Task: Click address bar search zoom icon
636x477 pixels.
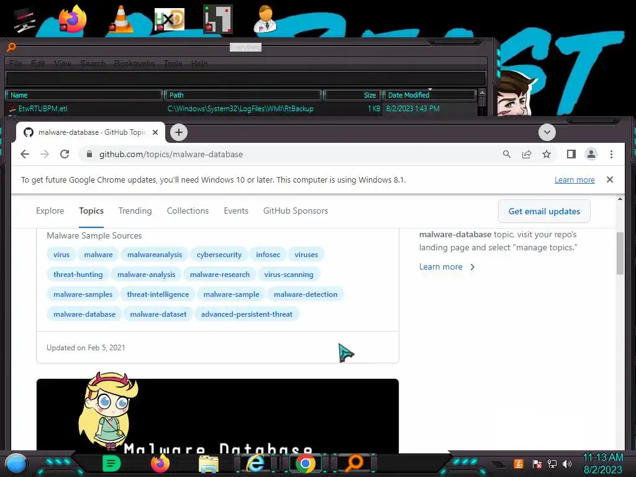Action: click(507, 154)
